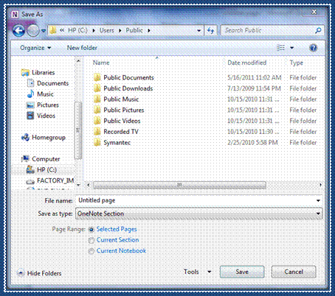Viewport: 335px width, 296px height.
Task: Click the Forward navigation arrow
Action: point(33,30)
